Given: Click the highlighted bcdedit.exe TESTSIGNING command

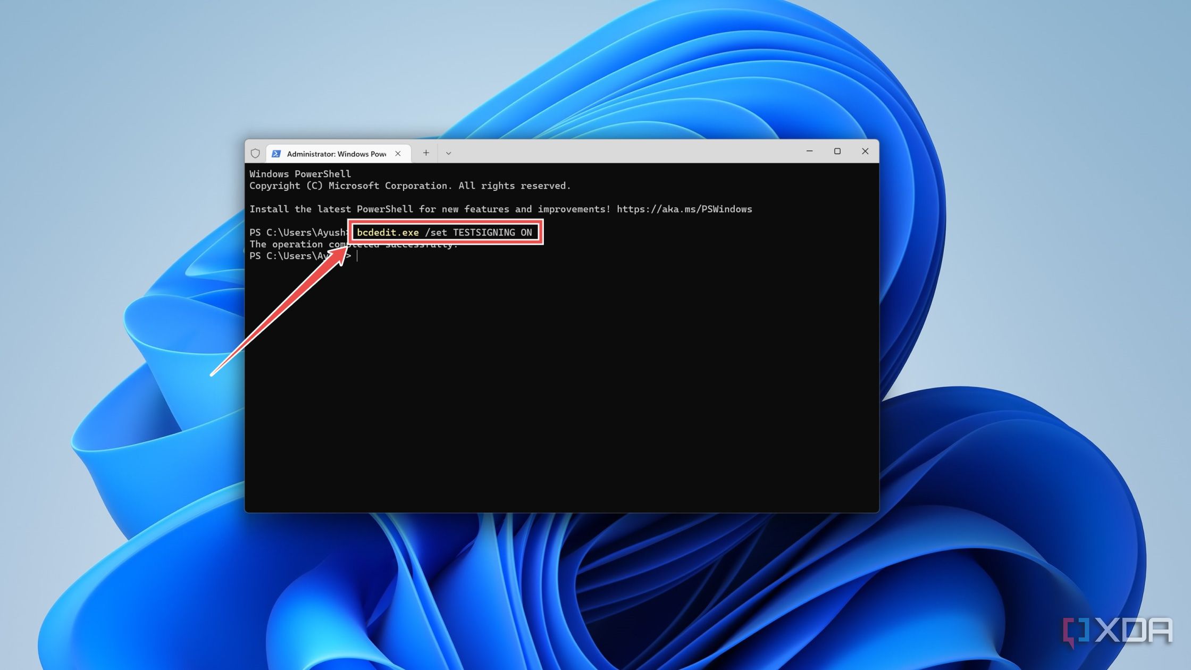Looking at the screenshot, I should point(444,232).
